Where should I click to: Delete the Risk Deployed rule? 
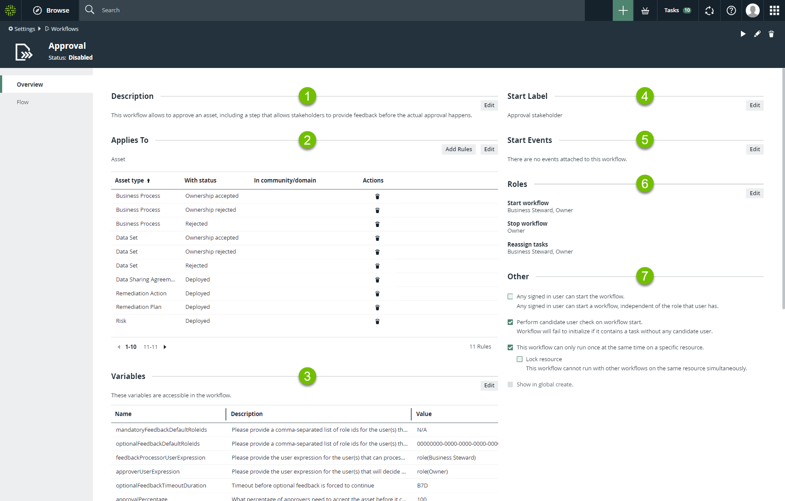click(377, 322)
